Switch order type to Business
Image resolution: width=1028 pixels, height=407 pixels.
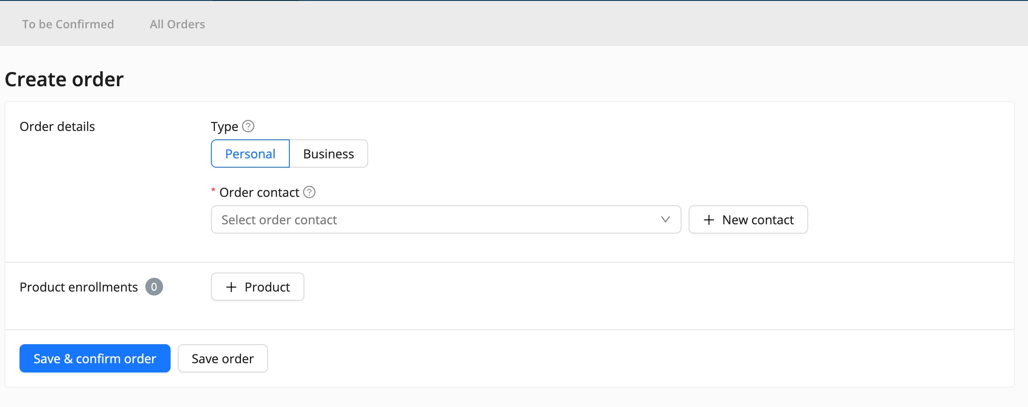point(328,154)
